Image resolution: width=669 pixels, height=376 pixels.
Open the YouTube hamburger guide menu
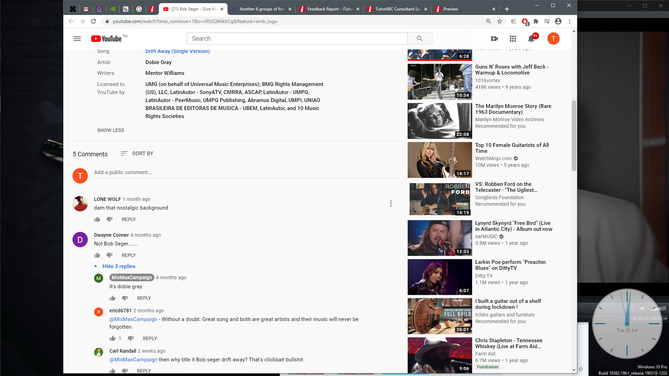[77, 39]
